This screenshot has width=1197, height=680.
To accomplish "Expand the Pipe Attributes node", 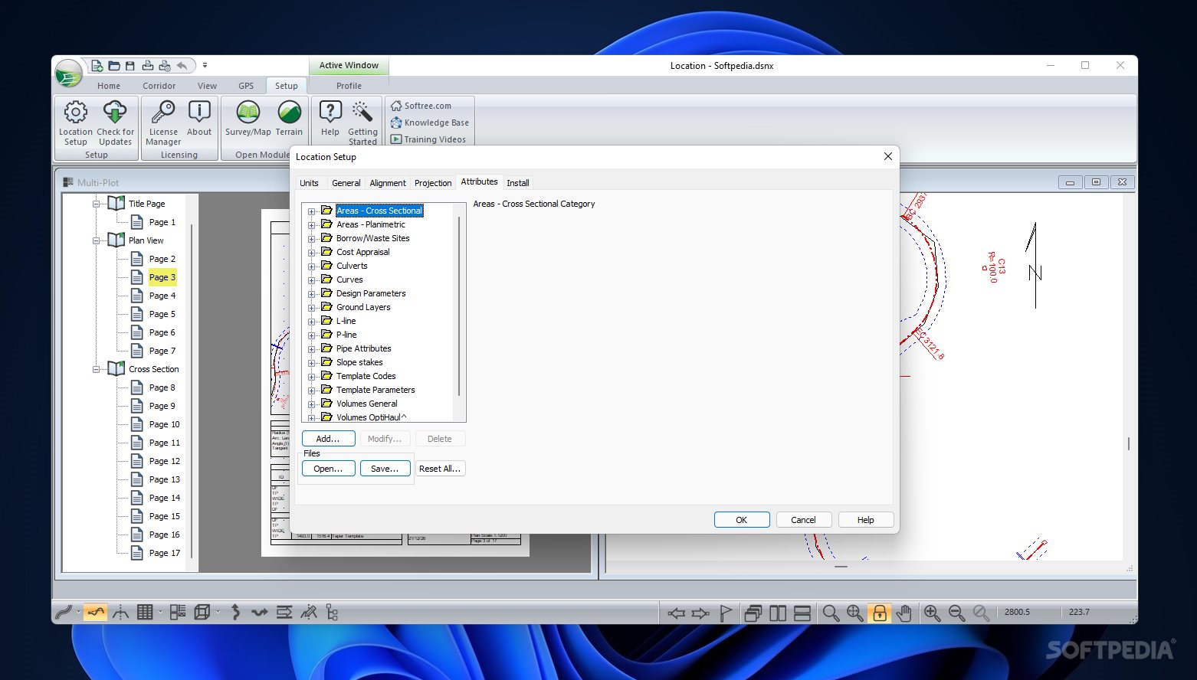I will [312, 349].
